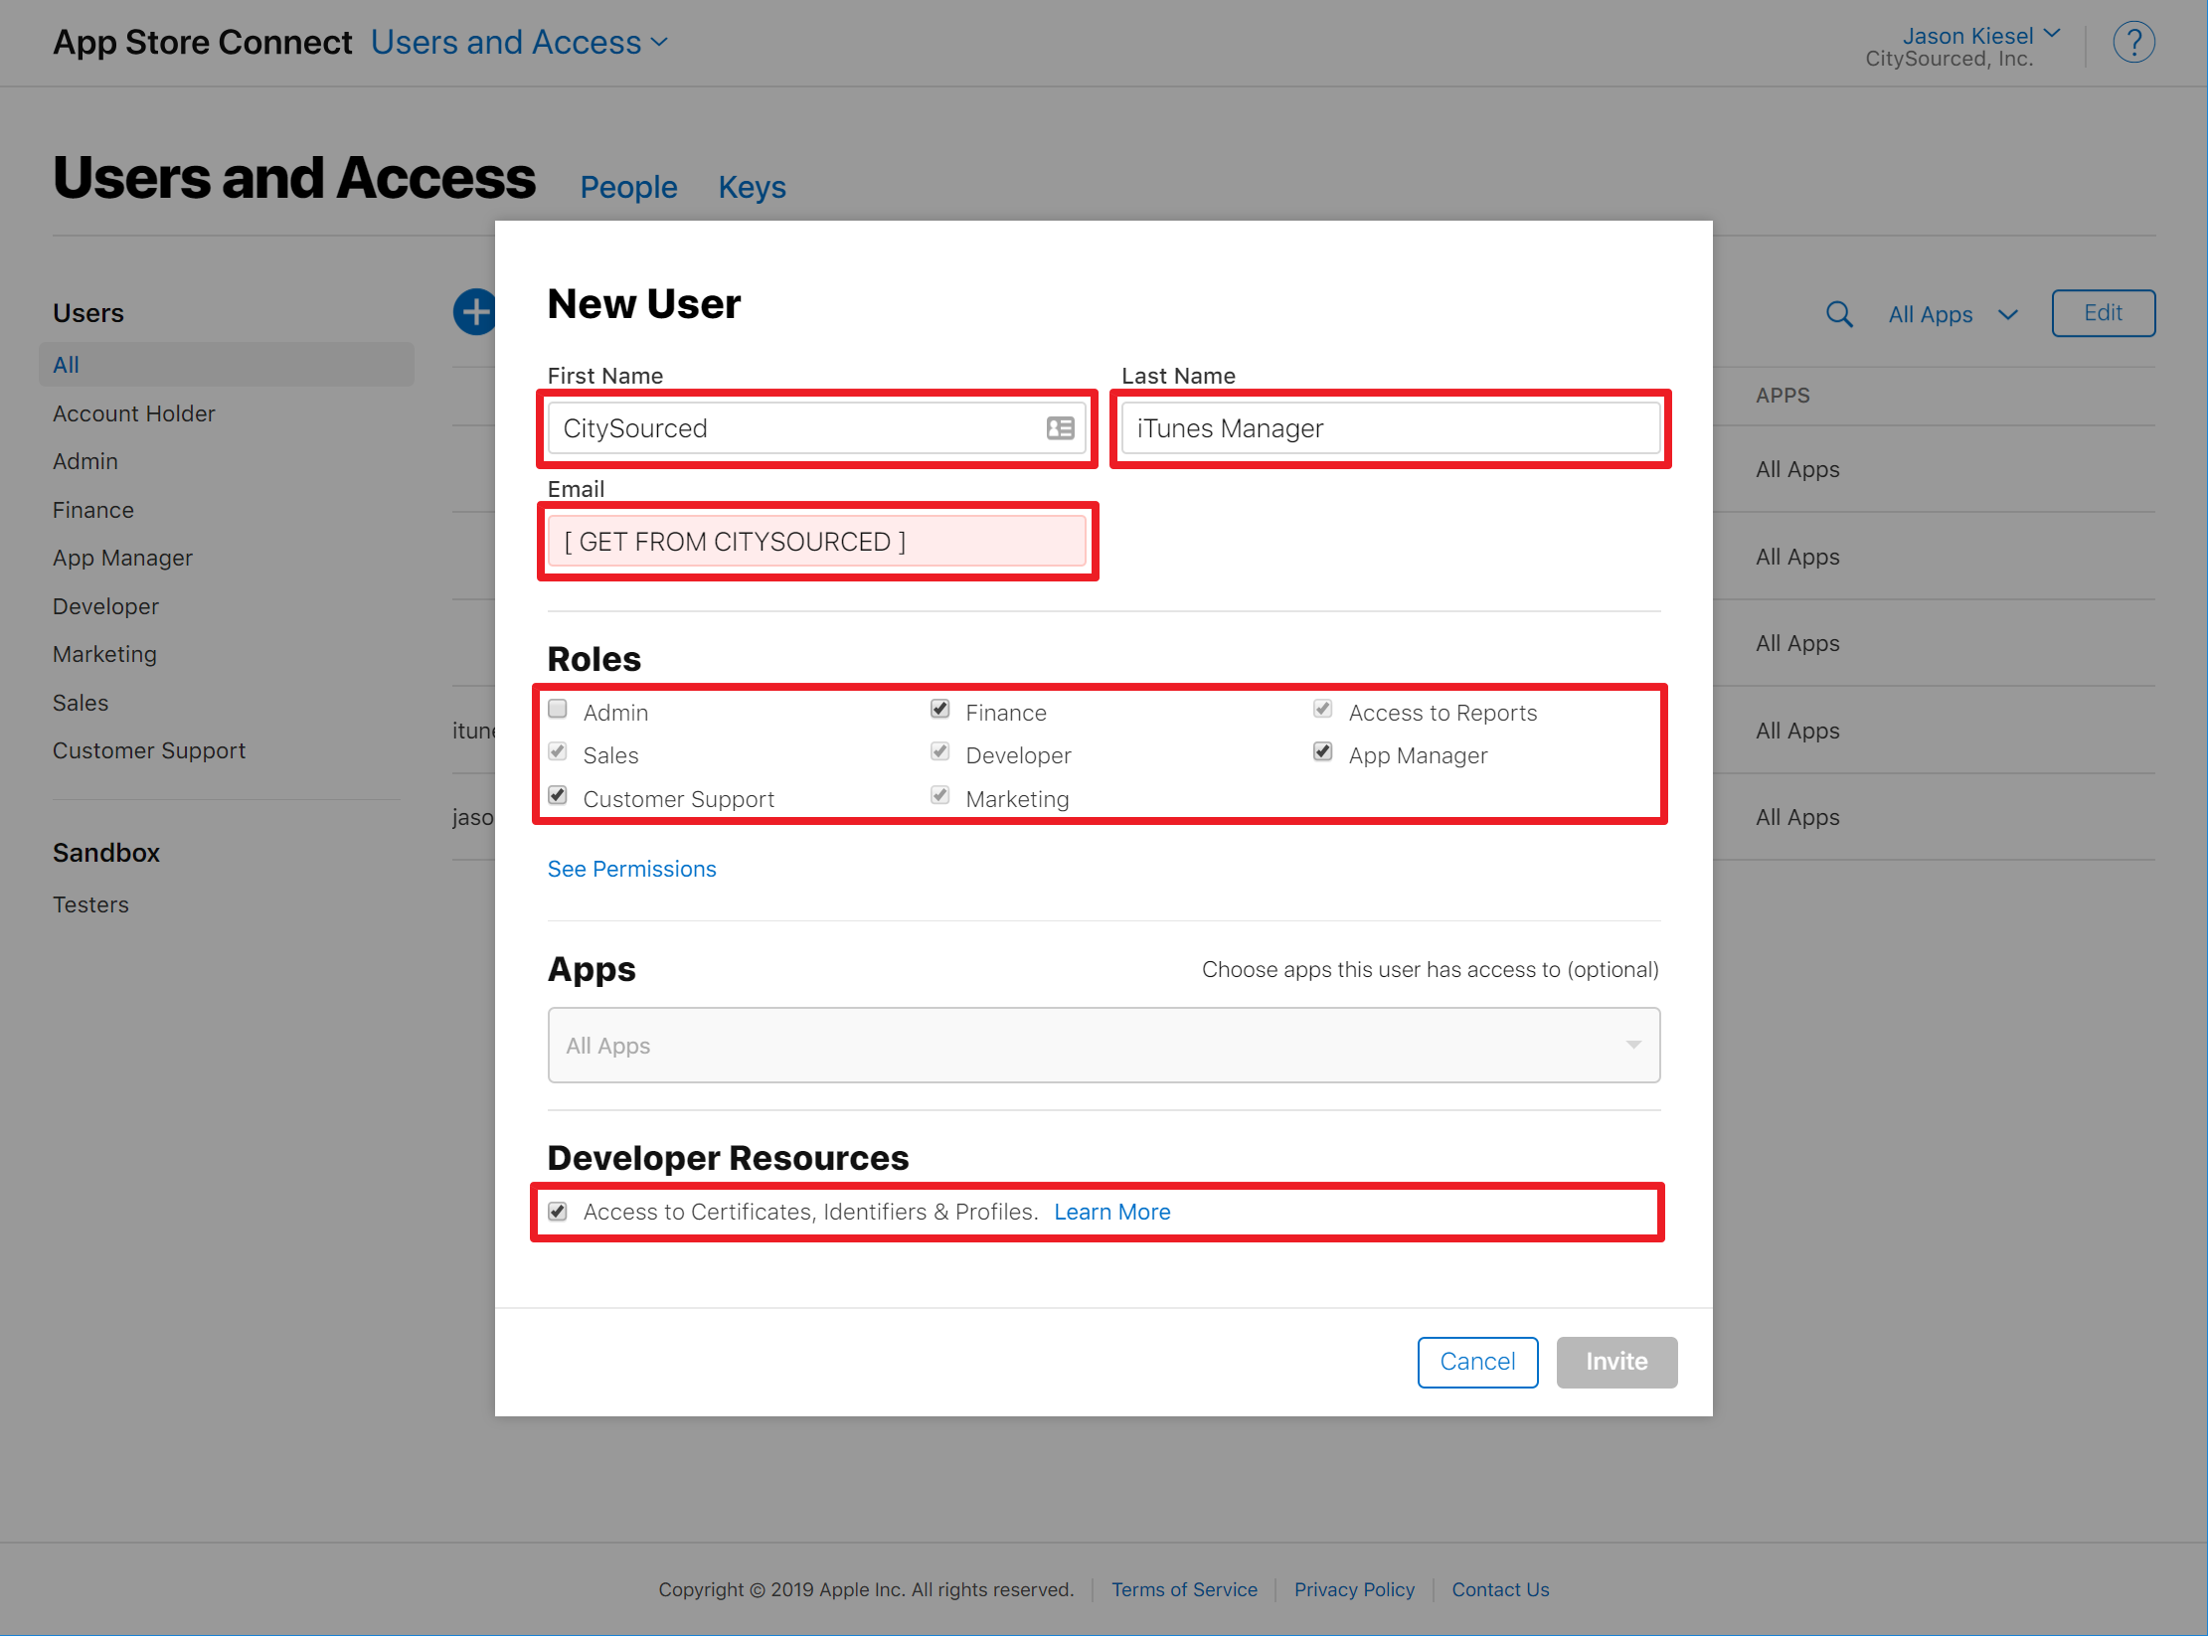
Task: Toggle the Access to Reports checkbox
Action: 1323,710
